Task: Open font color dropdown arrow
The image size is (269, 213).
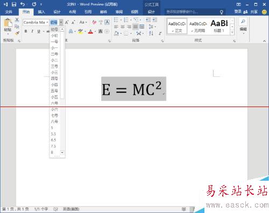Action: coord(95,32)
